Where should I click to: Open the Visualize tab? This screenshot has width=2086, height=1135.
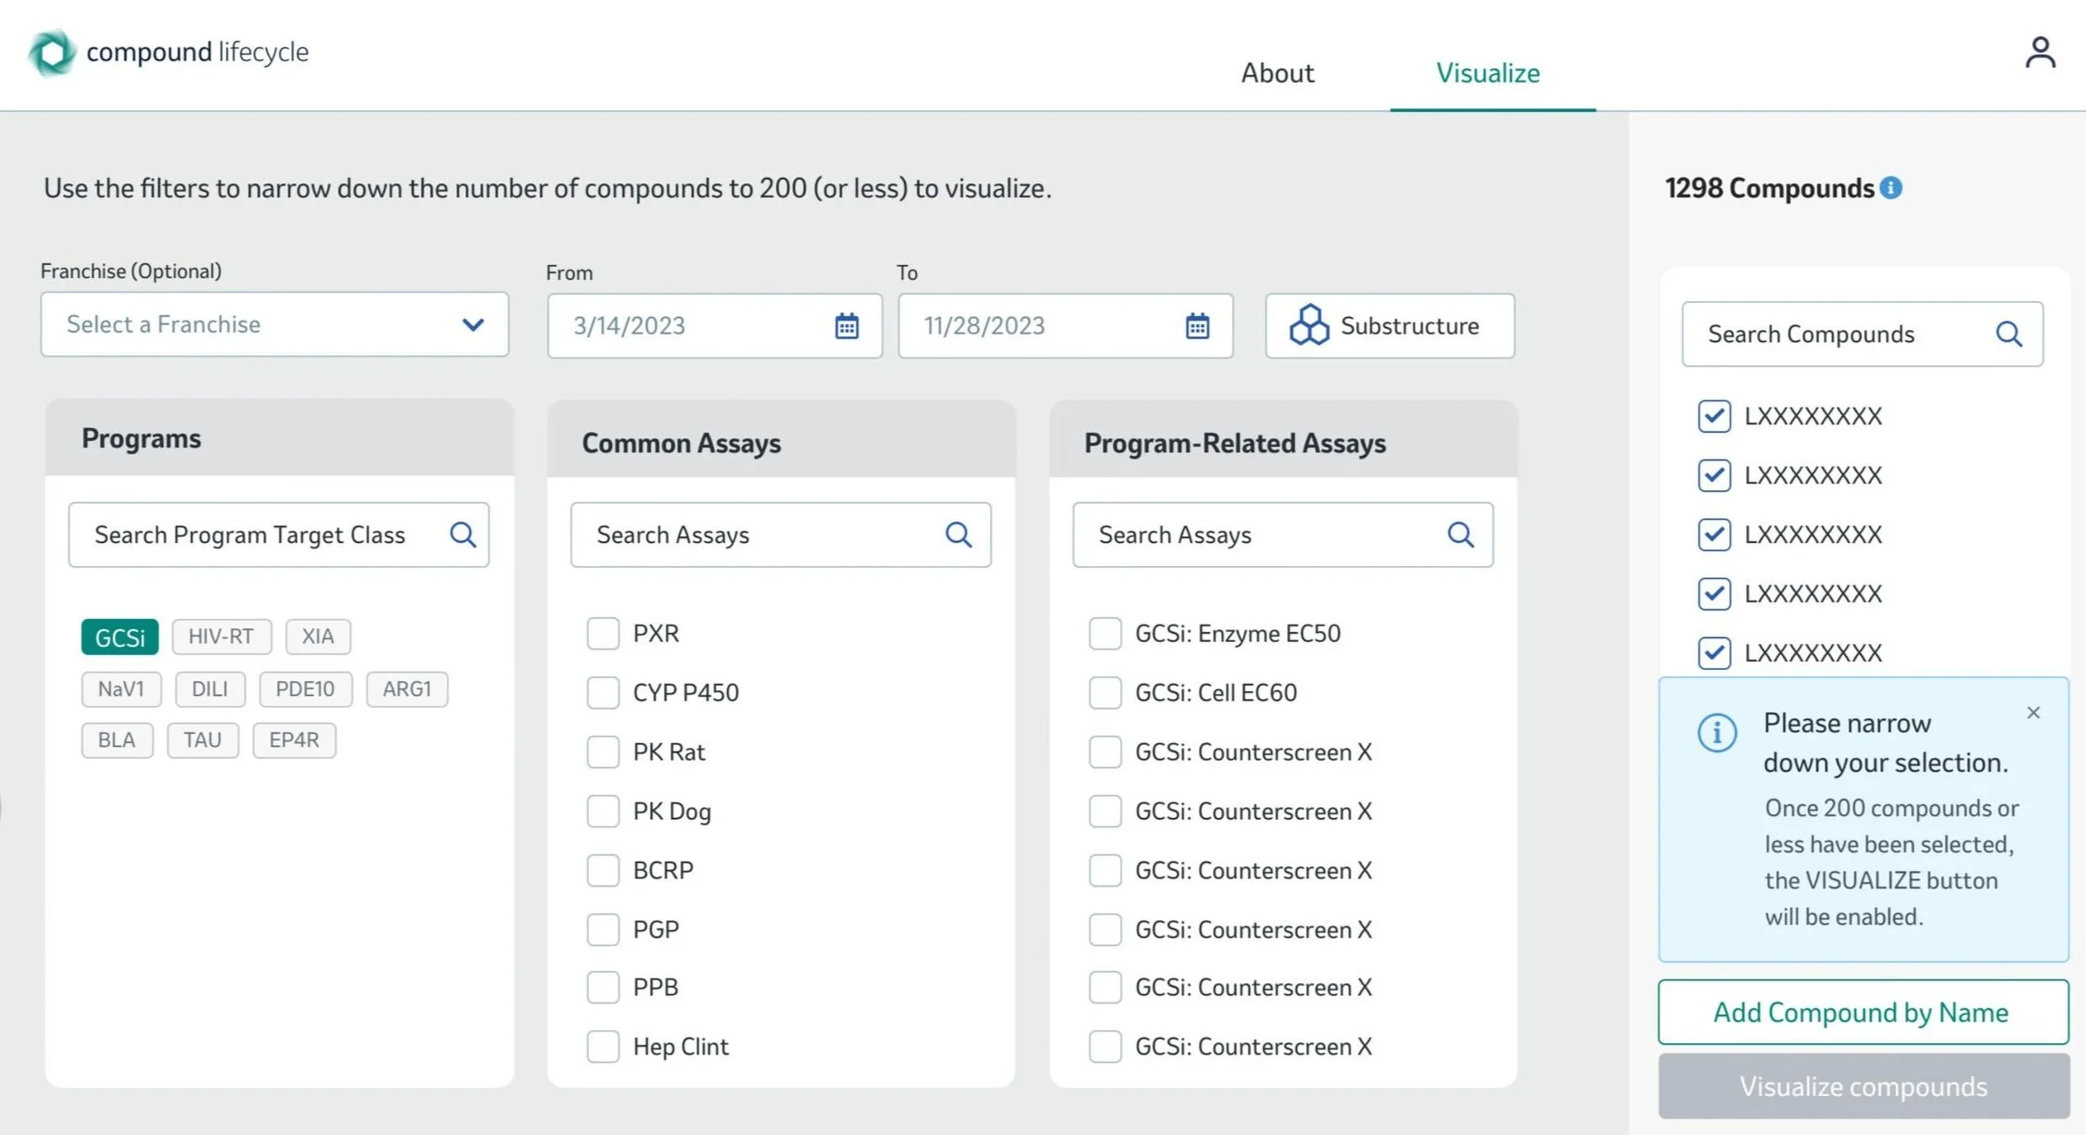coord(1487,73)
